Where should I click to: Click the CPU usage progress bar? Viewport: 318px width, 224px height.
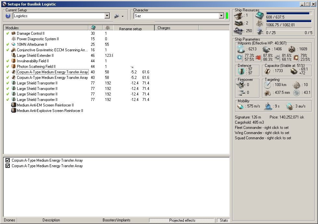289,13
